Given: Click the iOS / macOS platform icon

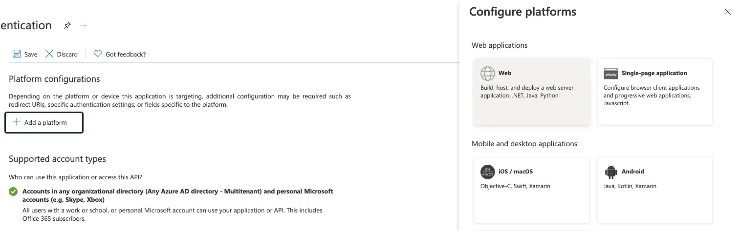Looking at the screenshot, I should [488, 172].
